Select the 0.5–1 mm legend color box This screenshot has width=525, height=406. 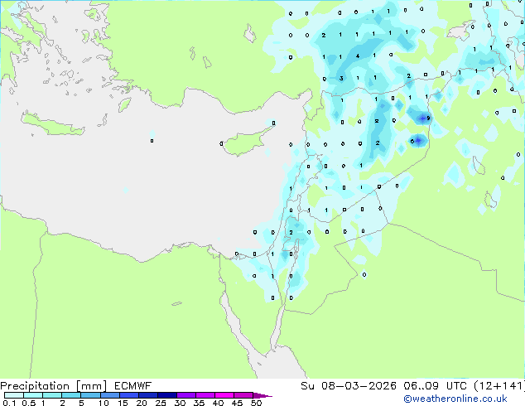pyautogui.click(x=33, y=395)
